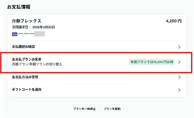Screen dimensions: 194x118
Task: Click the arrow beside 支払履歴の確認
Action: (x=179, y=47)
